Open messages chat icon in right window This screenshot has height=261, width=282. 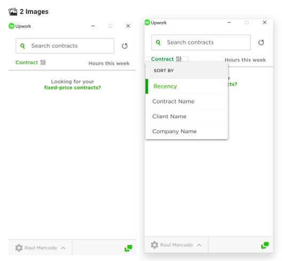(x=265, y=245)
